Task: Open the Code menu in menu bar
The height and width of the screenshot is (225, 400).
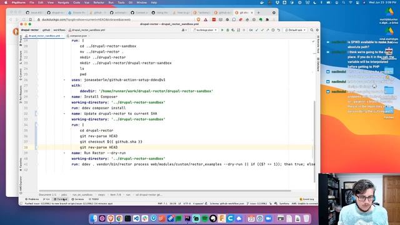Action: (76, 2)
